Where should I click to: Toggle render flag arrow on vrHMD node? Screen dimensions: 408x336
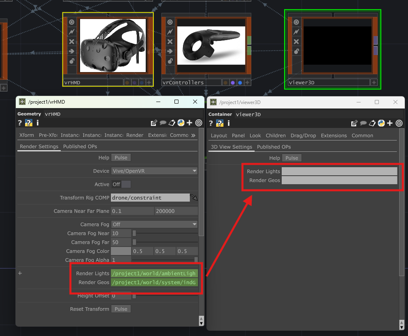pos(72,51)
